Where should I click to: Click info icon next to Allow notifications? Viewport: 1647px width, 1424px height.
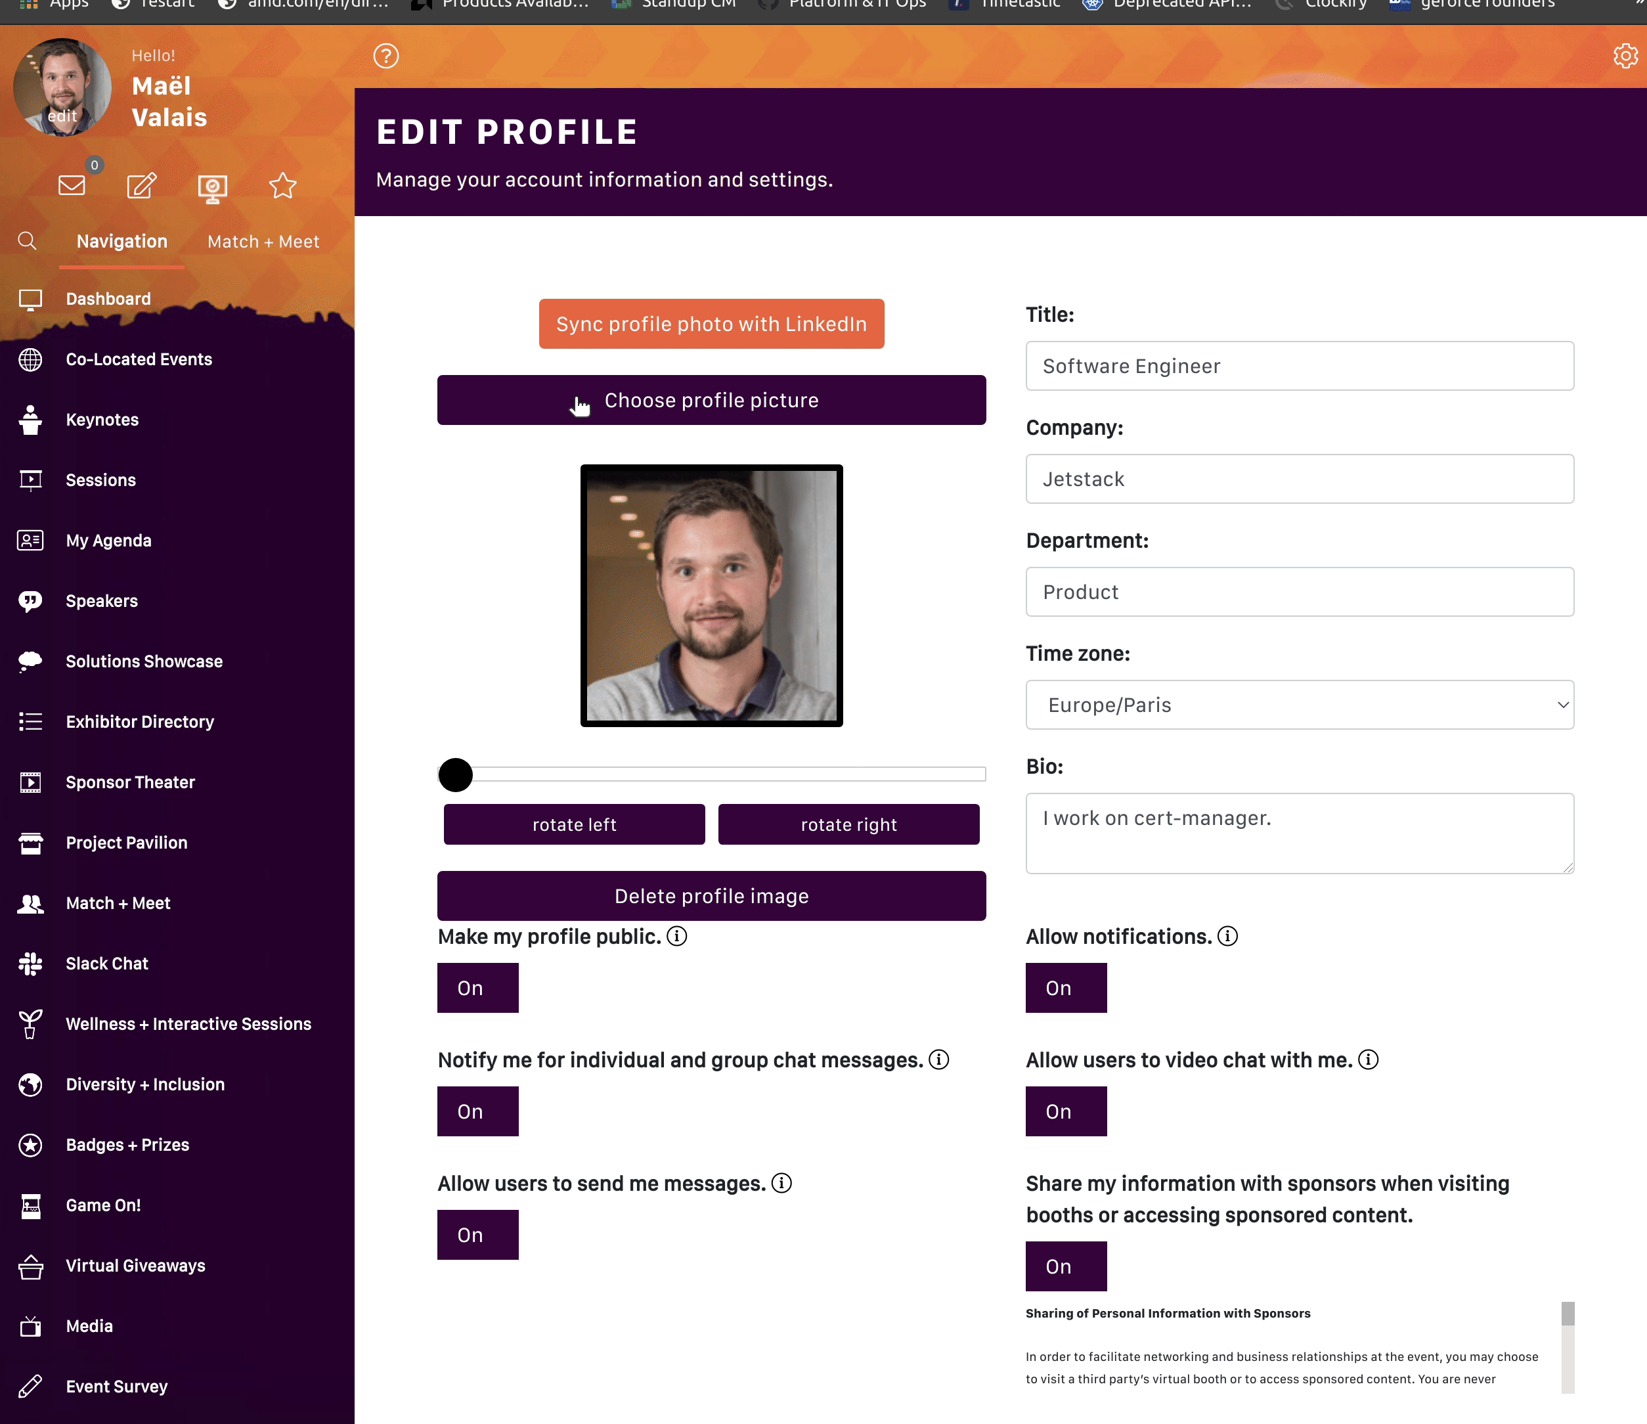point(1227,936)
